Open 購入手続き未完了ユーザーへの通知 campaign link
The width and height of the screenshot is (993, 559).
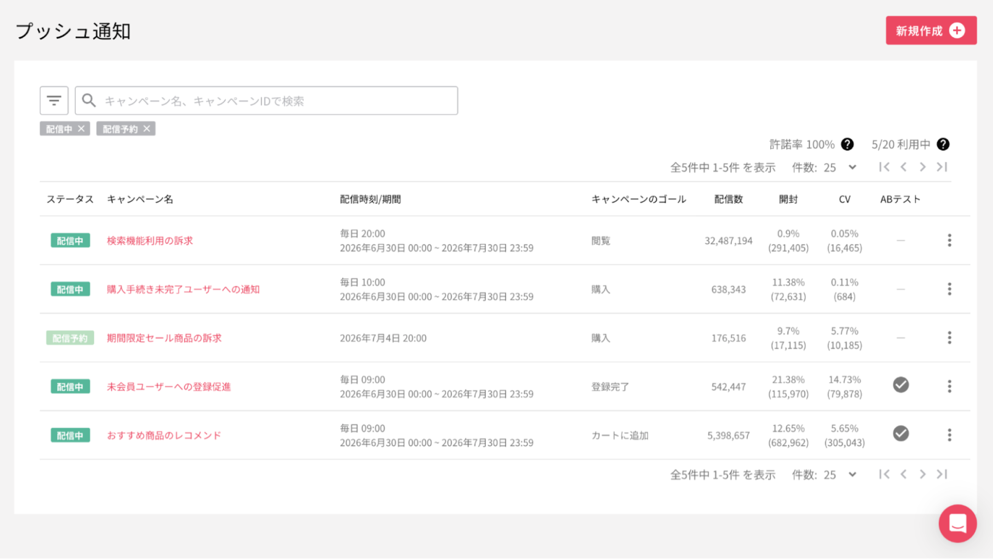coord(183,289)
